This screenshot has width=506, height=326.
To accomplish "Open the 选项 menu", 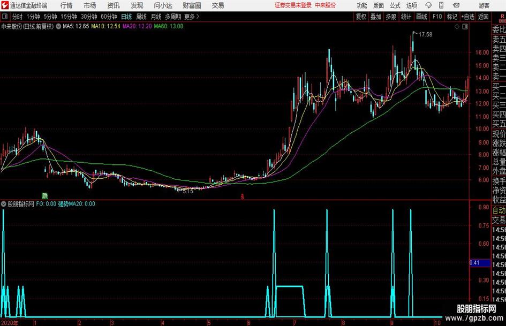I will pyautogui.click(x=411, y=5).
